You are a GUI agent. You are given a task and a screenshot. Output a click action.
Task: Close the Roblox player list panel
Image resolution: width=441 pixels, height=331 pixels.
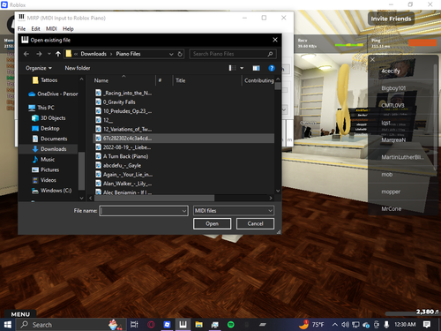[x=372, y=60]
